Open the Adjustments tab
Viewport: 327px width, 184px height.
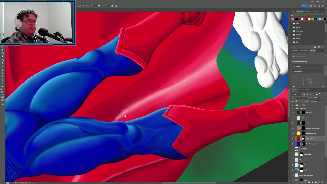[x=304, y=51]
